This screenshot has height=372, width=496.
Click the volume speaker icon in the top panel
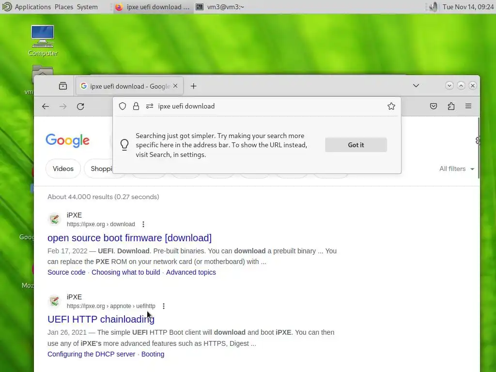point(433,7)
